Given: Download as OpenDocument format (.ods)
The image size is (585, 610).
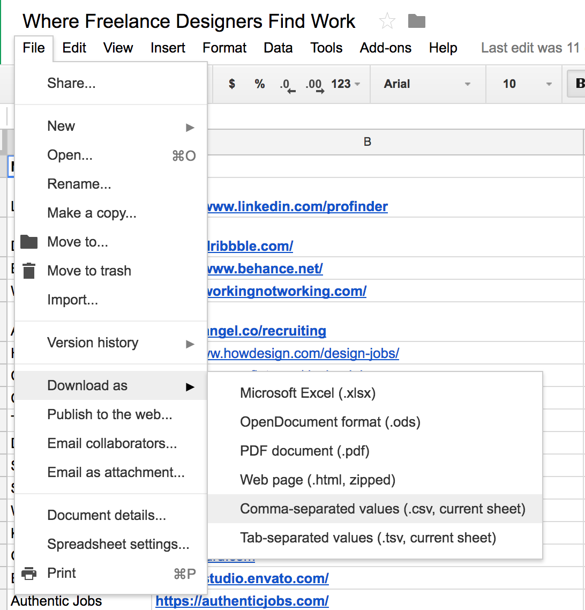Looking at the screenshot, I should pyautogui.click(x=375, y=422).
